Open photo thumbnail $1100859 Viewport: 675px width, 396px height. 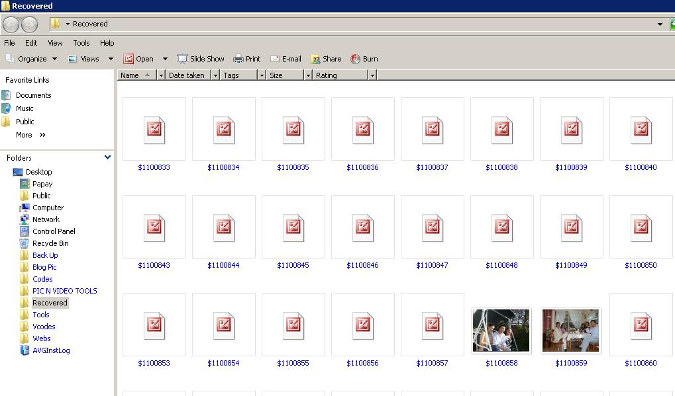click(x=571, y=331)
